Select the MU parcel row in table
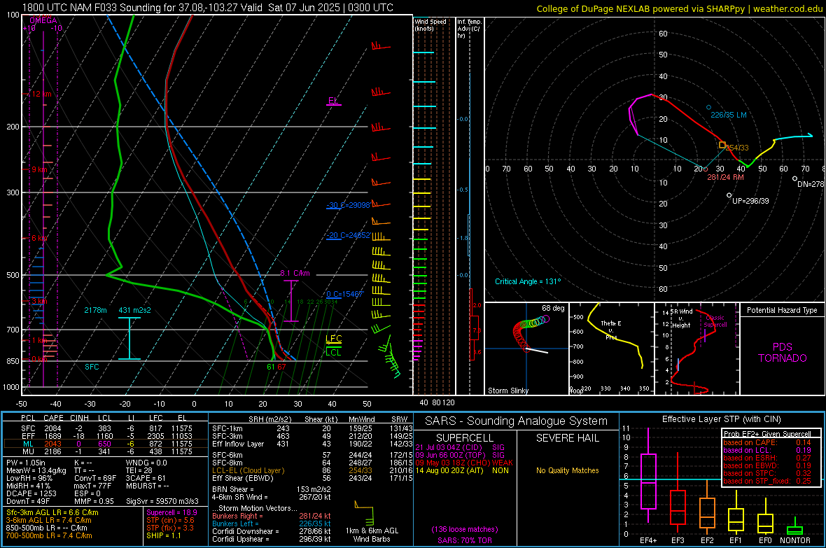This screenshot has width=826, height=548. coord(106,451)
